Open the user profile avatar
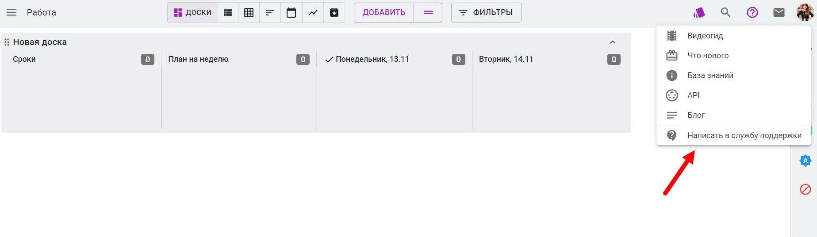This screenshot has height=237, width=817. coord(805,12)
